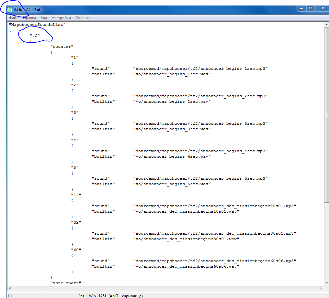The image size is (329, 298).
Task: Click the vo/announcer_begins_3sec.wav value
Action: tap(172, 129)
